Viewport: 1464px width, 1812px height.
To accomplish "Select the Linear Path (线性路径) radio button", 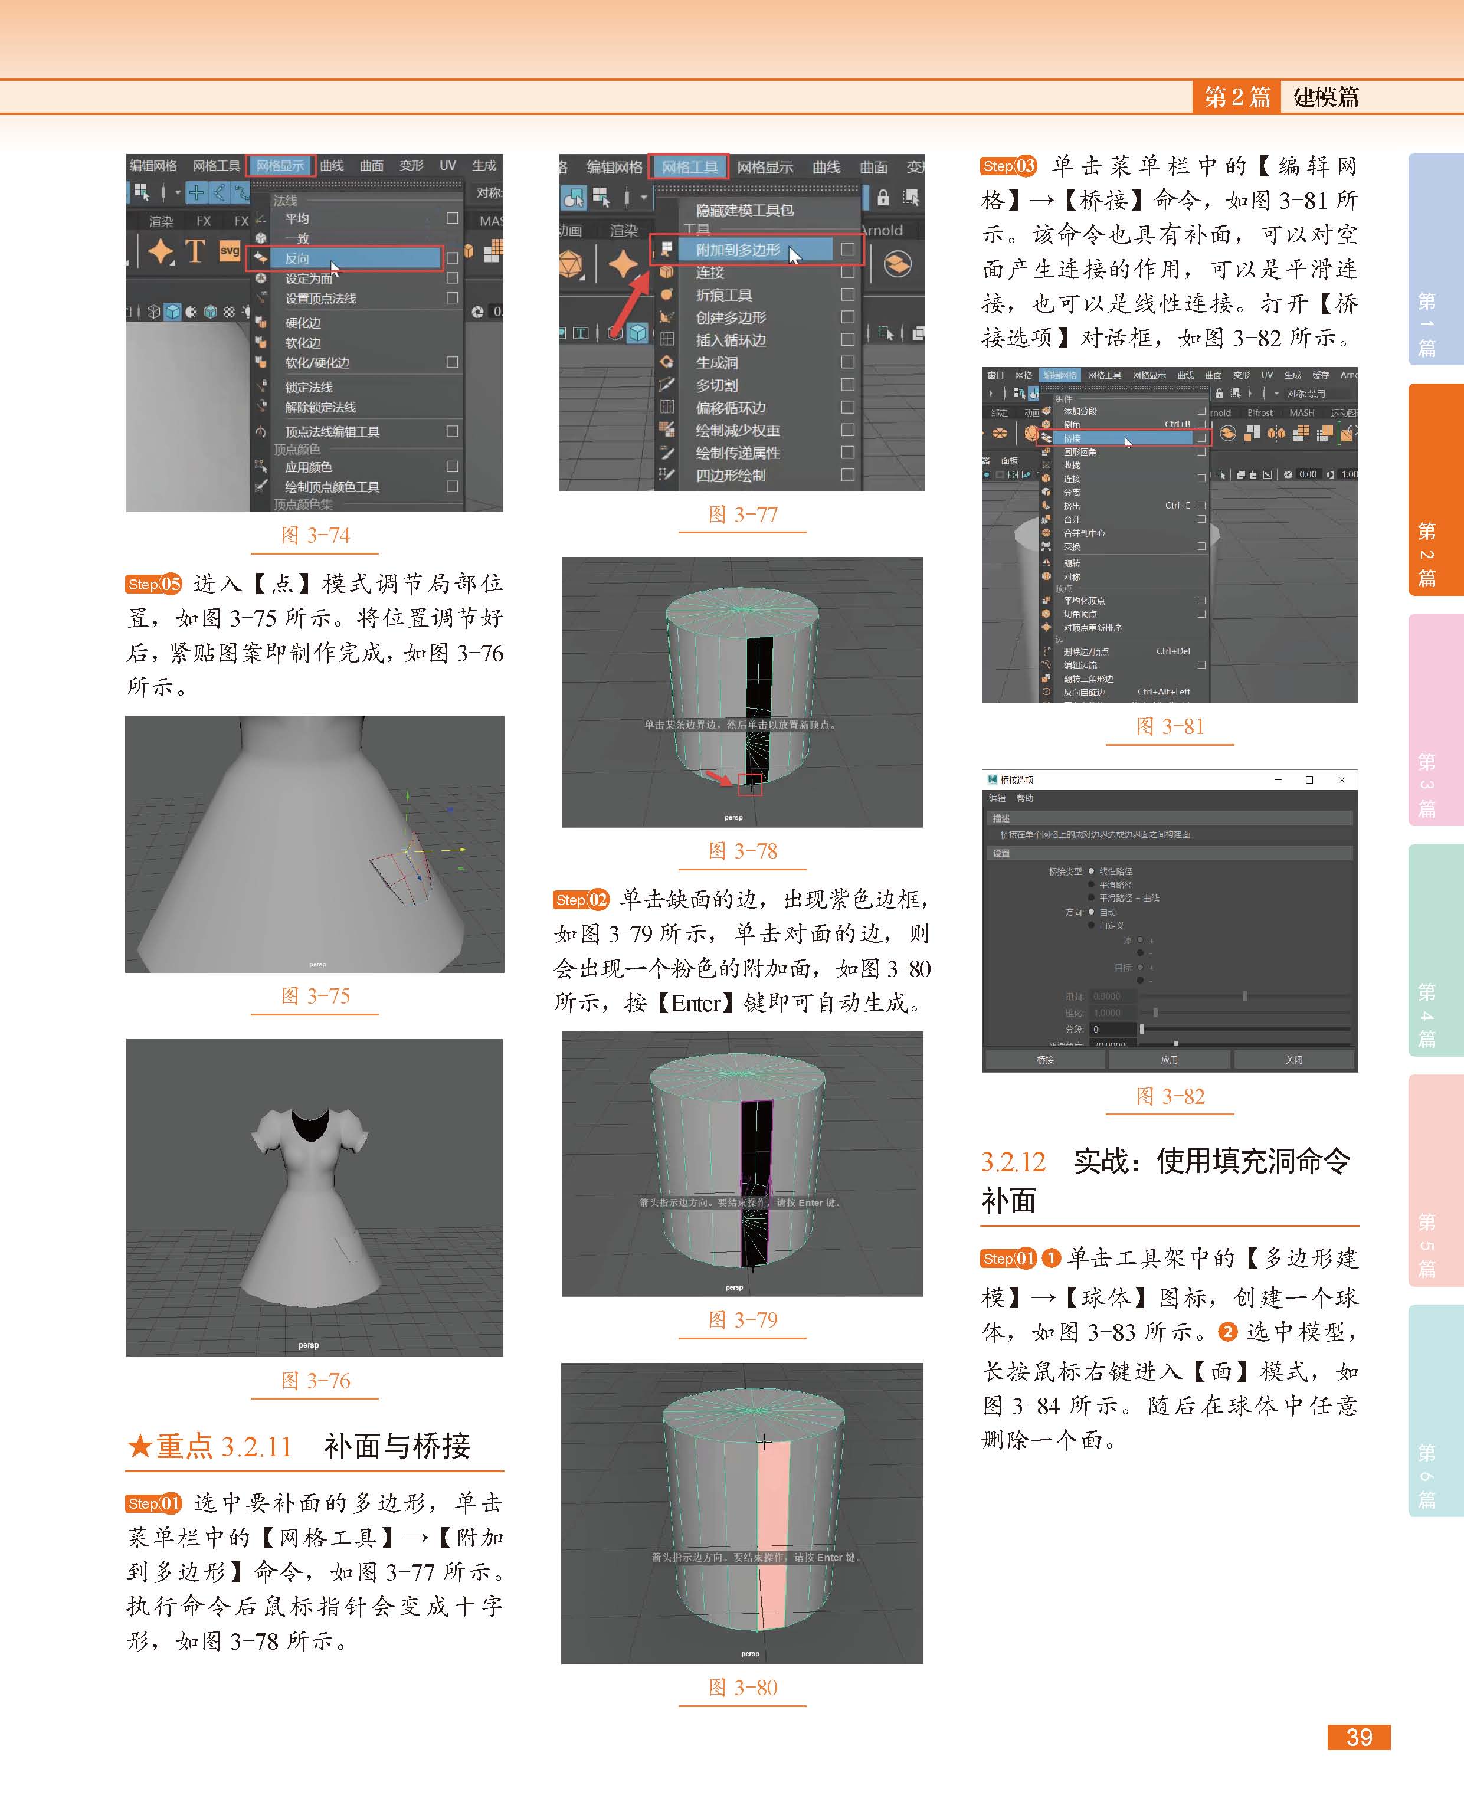I will pyautogui.click(x=1091, y=871).
